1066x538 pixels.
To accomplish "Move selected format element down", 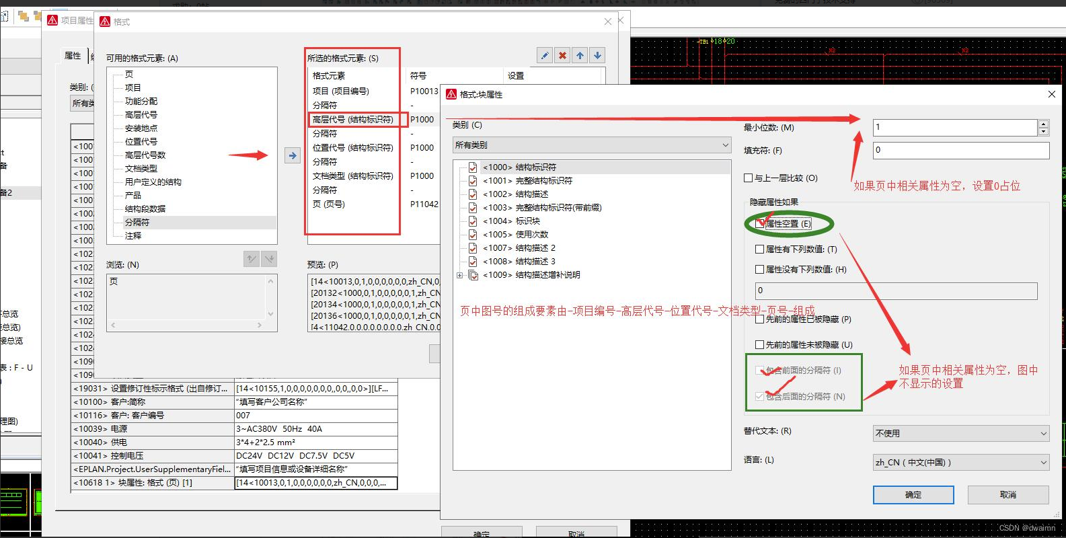I will (597, 55).
